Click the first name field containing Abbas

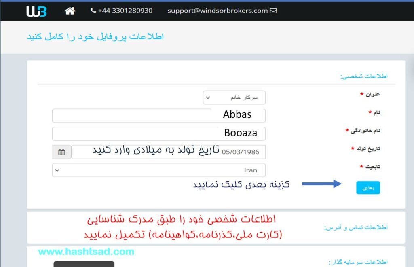[x=158, y=115]
